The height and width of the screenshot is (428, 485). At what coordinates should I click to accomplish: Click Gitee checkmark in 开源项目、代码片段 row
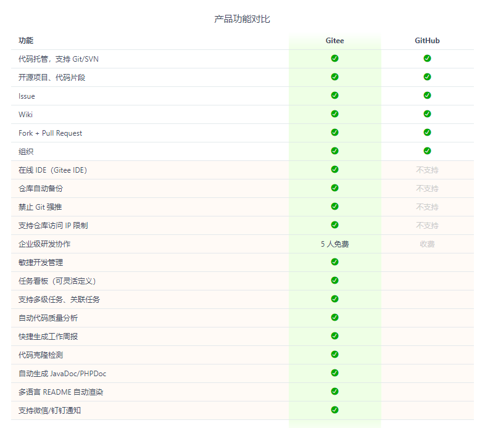coord(334,76)
